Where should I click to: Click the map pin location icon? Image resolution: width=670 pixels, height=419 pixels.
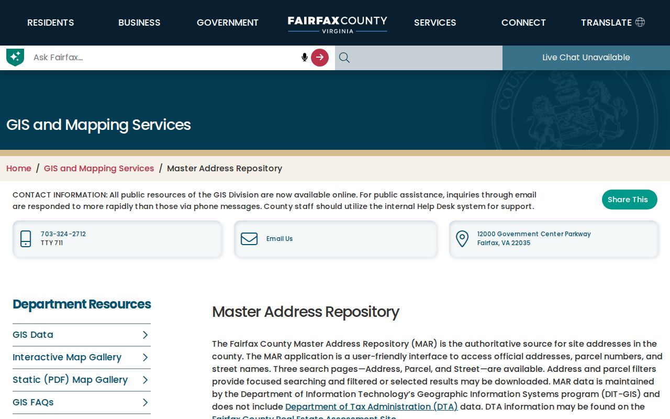[462, 239]
